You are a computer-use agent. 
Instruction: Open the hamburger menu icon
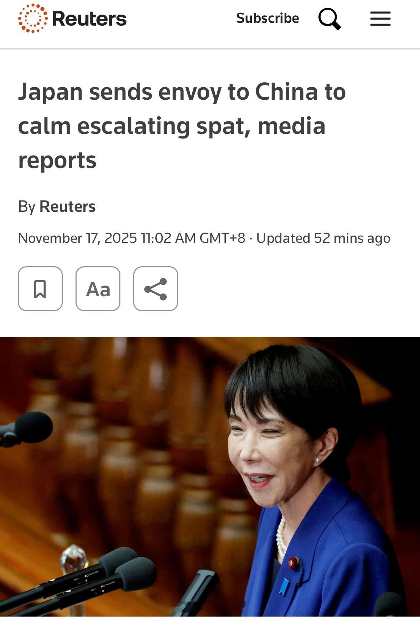tap(380, 19)
